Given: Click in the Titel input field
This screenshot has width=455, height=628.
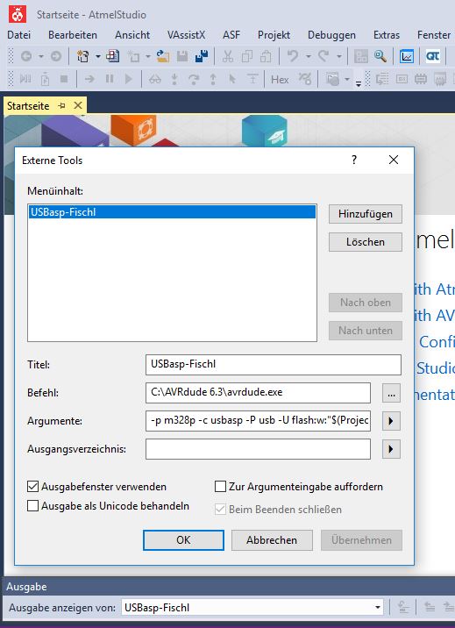Looking at the screenshot, I should (274, 365).
